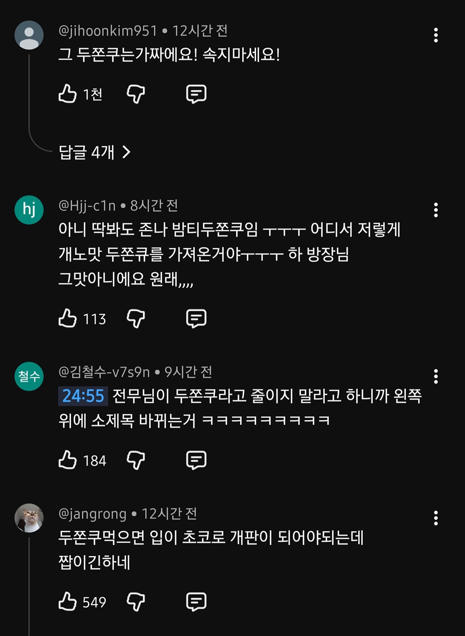This screenshot has height=636, width=465.
Task: Like the @김철수-v7s9n comment
Action: (67, 460)
